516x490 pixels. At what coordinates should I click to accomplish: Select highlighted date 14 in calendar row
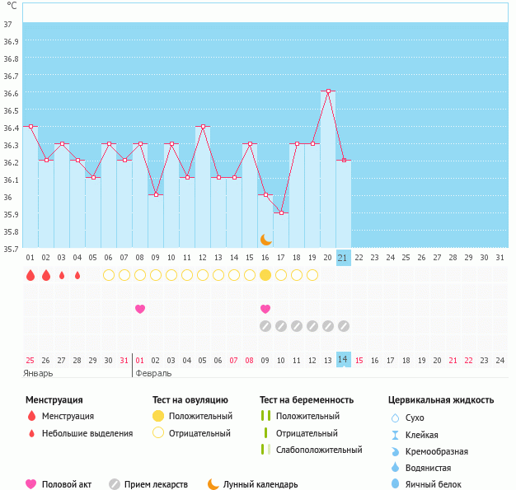(x=344, y=360)
